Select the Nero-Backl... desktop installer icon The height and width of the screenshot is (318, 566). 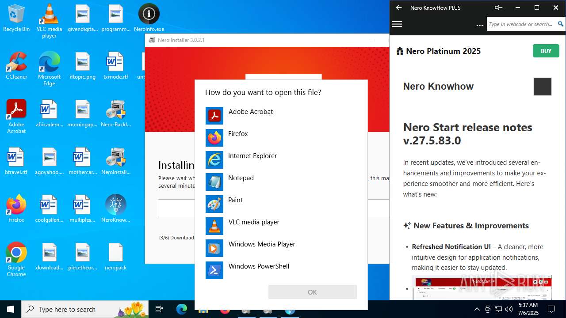(116, 114)
